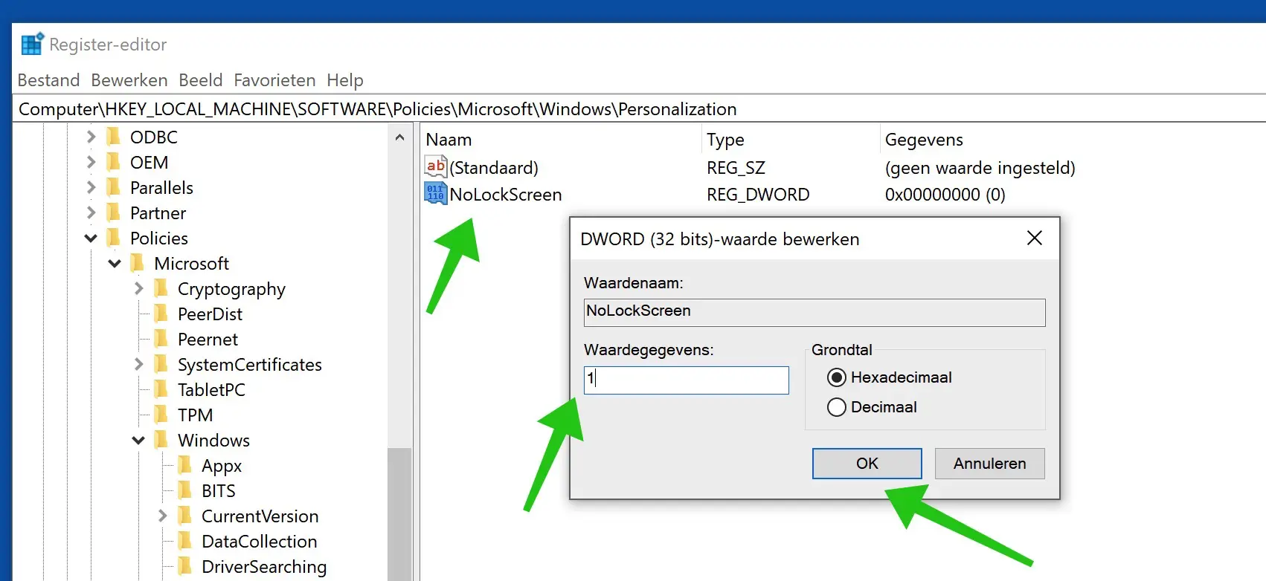1266x581 pixels.
Task: Click the REG_DWORD type cell
Action: pyautogui.click(x=758, y=195)
